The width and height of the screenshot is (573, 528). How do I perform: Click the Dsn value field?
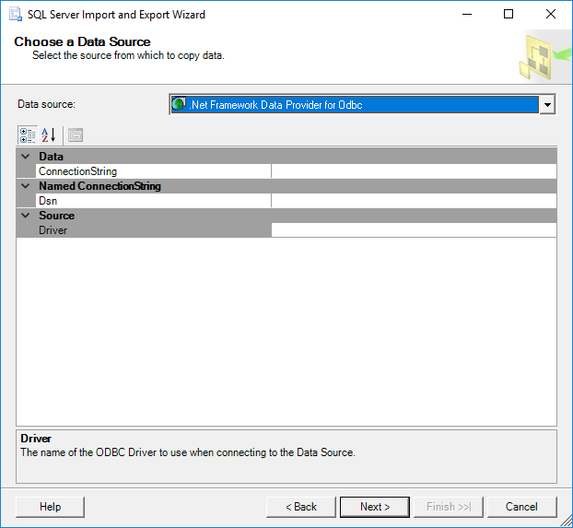(413, 201)
